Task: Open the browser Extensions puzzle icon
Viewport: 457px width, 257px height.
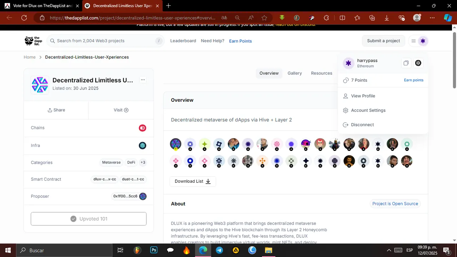Action: [326, 18]
